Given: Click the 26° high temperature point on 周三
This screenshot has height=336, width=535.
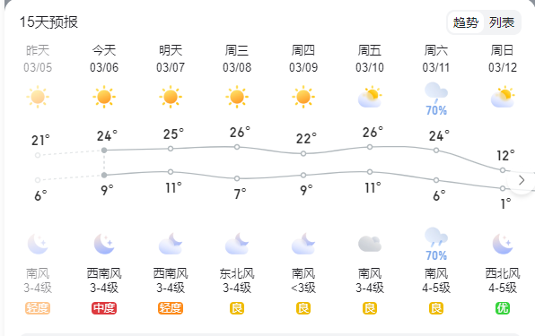Looking at the screenshot, I should [237, 147].
